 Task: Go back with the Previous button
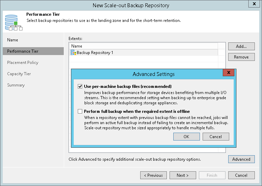click(153, 175)
